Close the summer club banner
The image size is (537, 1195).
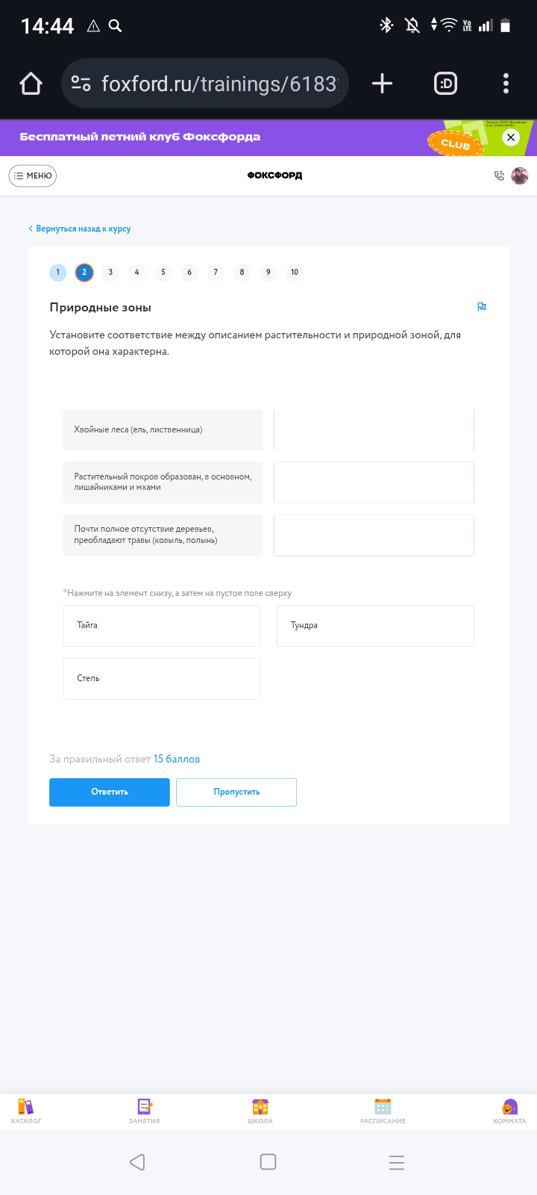point(511,137)
